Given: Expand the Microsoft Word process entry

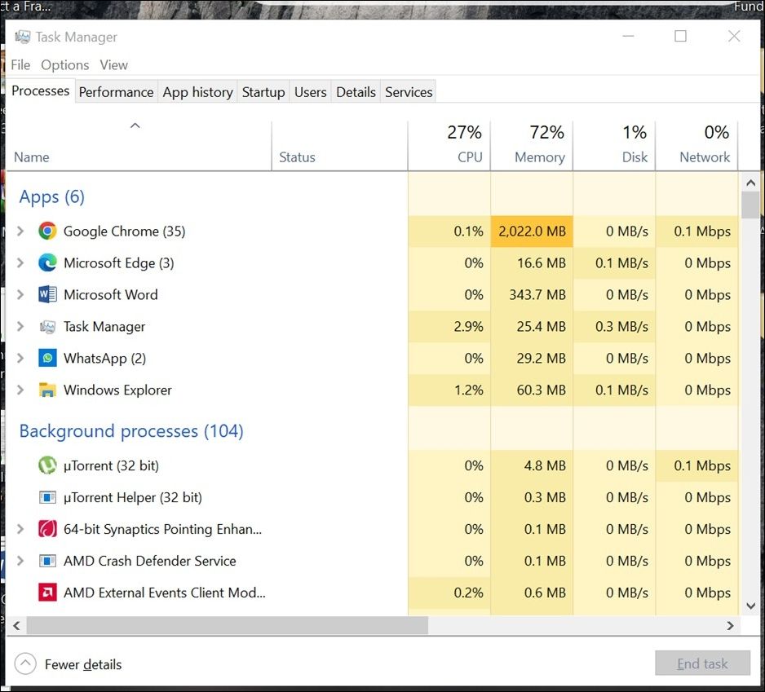Looking at the screenshot, I should pyautogui.click(x=20, y=294).
